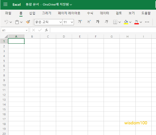
Task: Click the document title 통합 문서 dropdown
Action: pos(49,4)
